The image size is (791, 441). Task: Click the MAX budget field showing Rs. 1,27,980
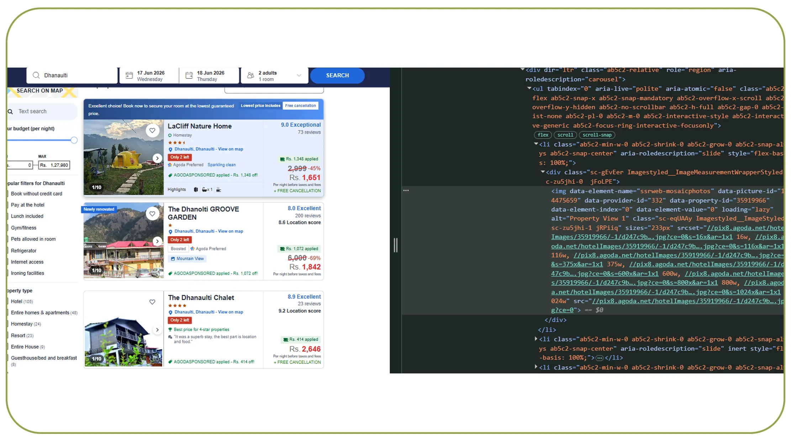point(54,165)
